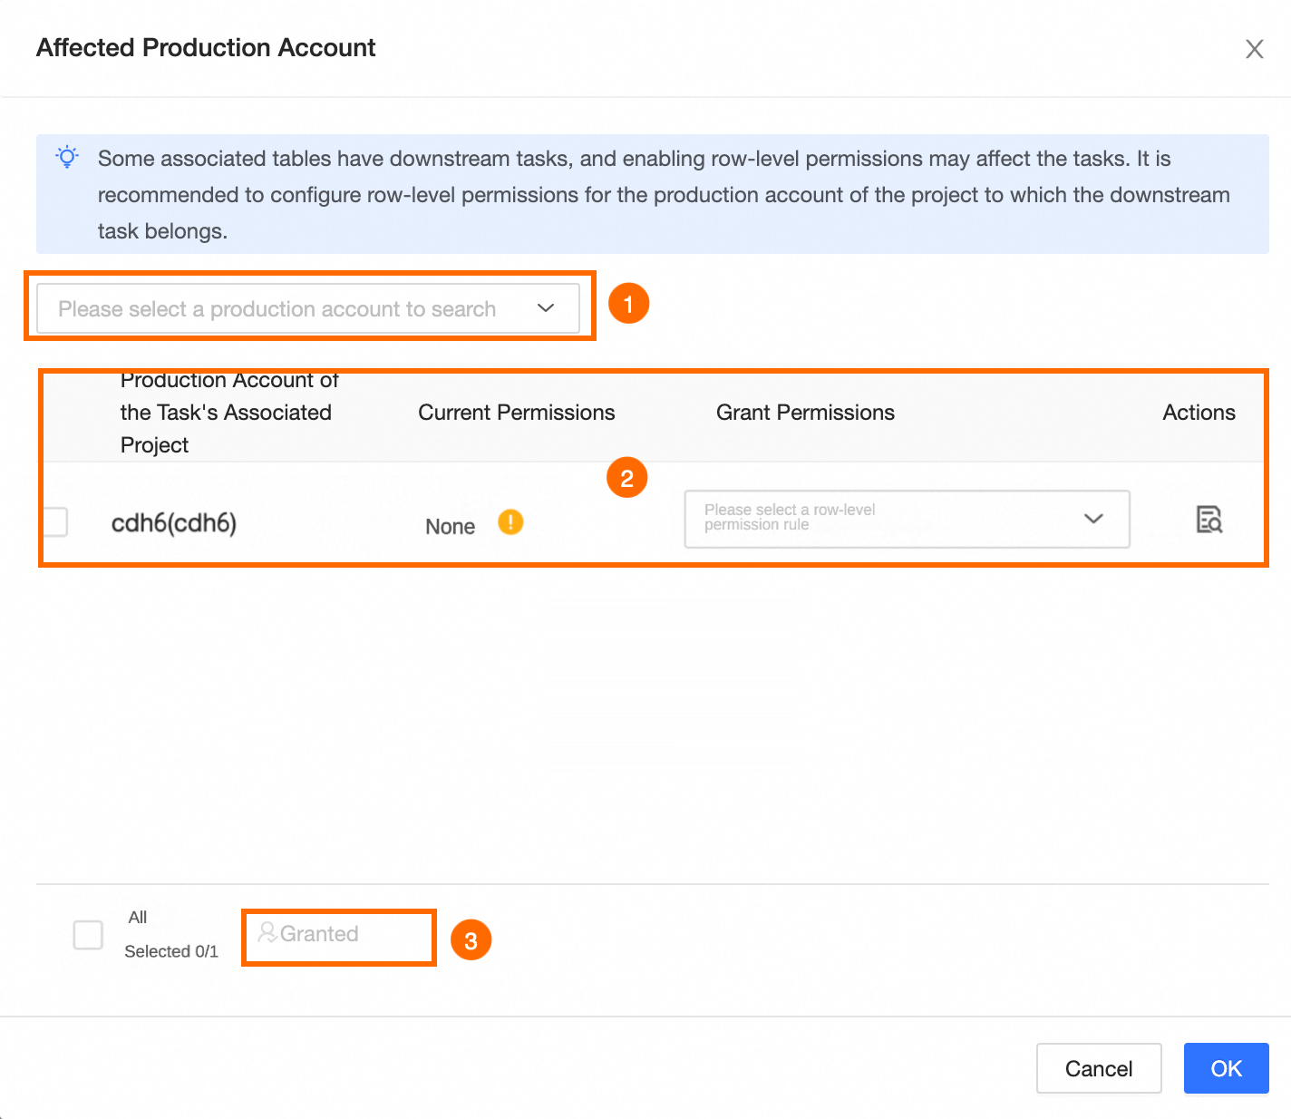Confirm with the OK button
The width and height of the screenshot is (1291, 1119).
tap(1226, 1068)
